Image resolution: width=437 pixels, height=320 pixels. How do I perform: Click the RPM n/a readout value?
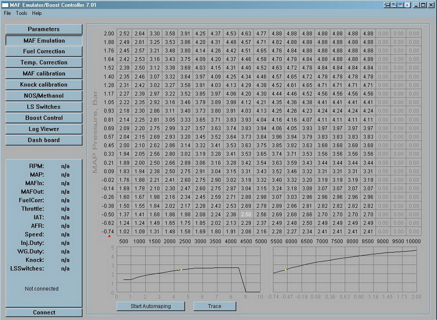65,166
